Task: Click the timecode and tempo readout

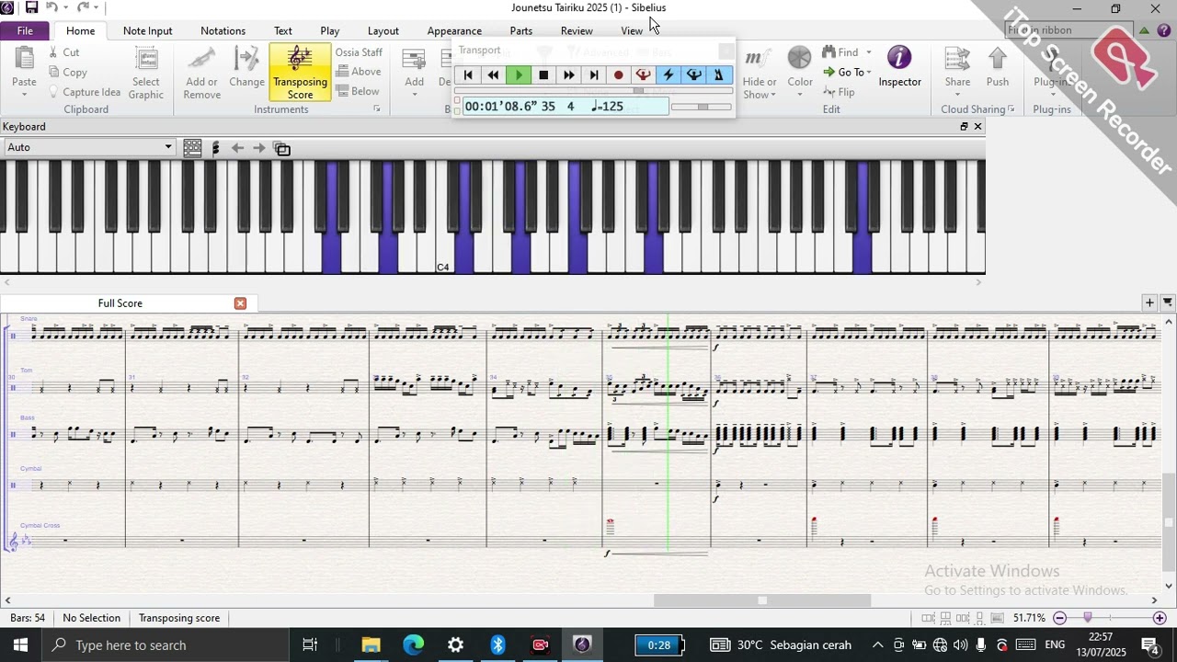Action: click(566, 107)
